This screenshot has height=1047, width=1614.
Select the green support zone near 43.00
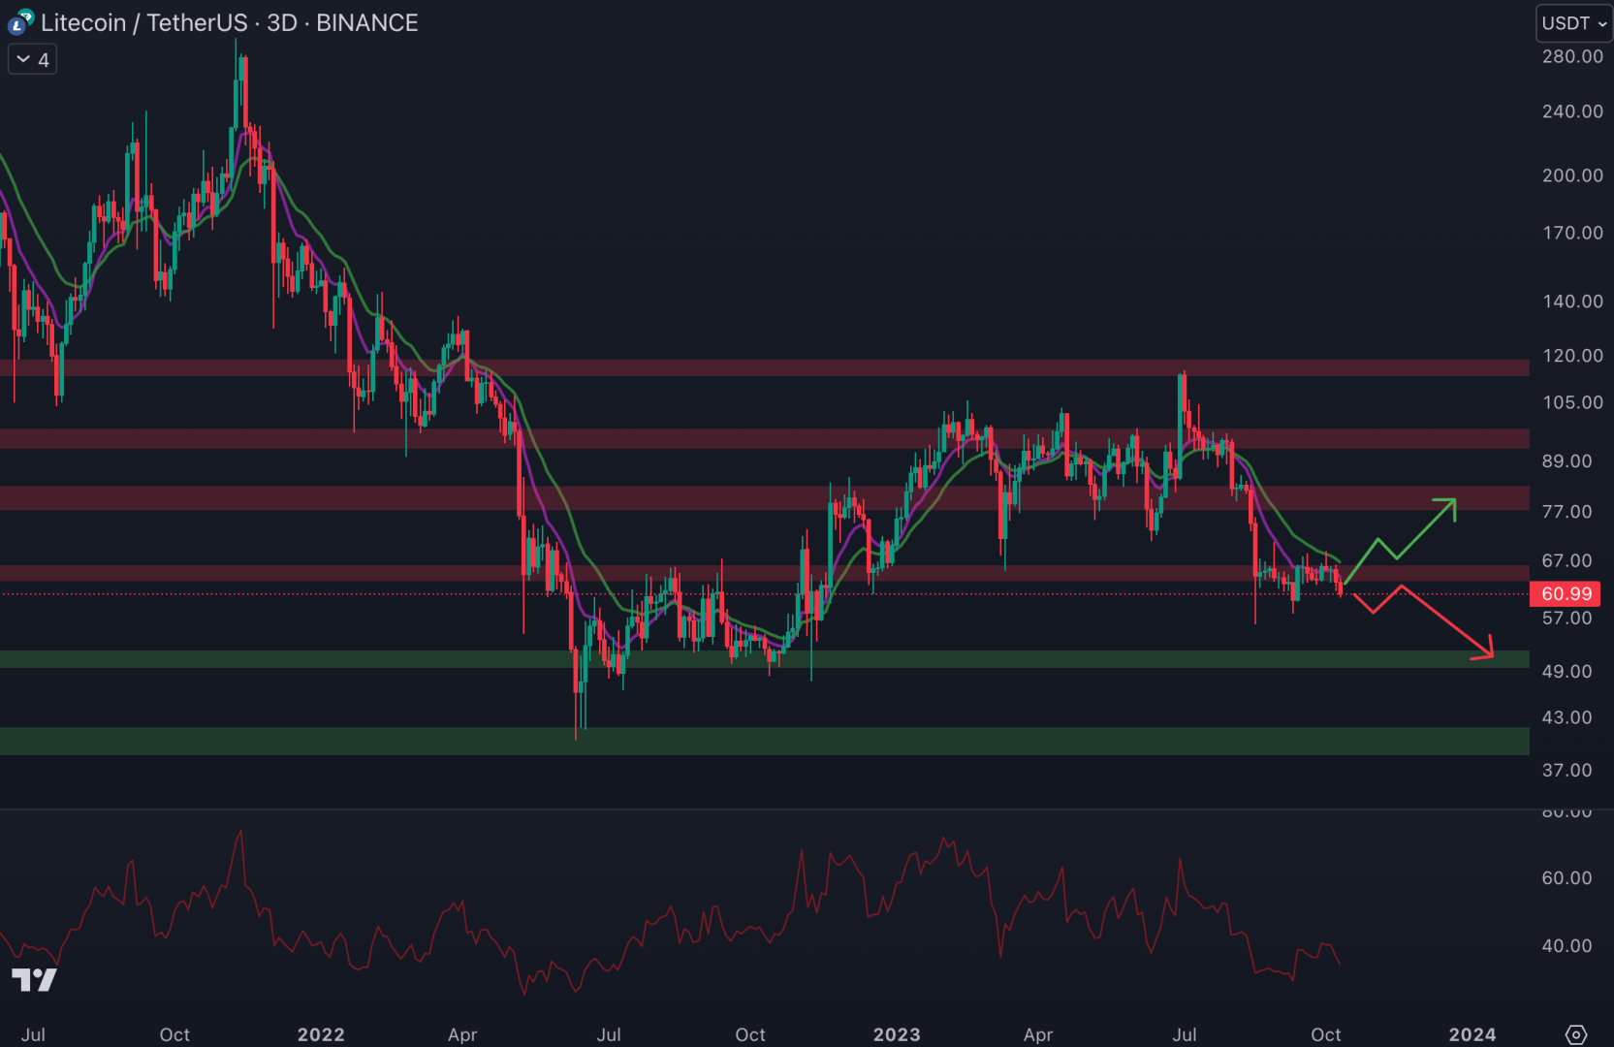coord(765,742)
